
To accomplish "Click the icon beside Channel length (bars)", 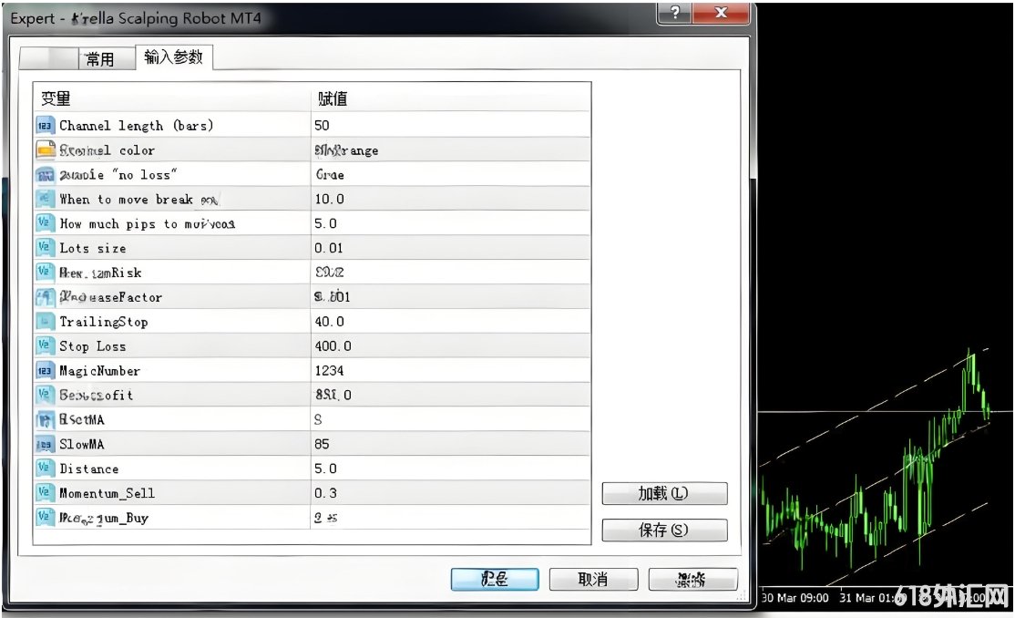I will 45,125.
